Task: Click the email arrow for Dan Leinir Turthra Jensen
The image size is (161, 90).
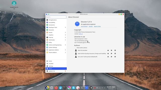Action: [111, 57]
